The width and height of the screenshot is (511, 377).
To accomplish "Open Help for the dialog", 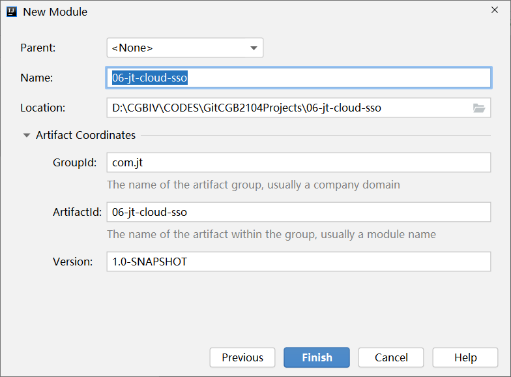I will [x=465, y=357].
